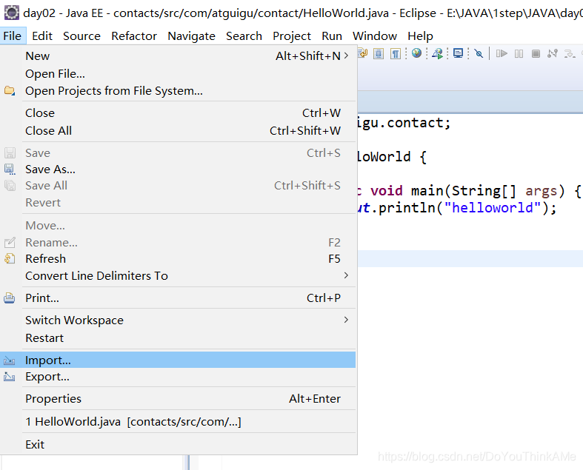The image size is (583, 470).
Task: Open Properties from File menu
Action: click(178, 399)
